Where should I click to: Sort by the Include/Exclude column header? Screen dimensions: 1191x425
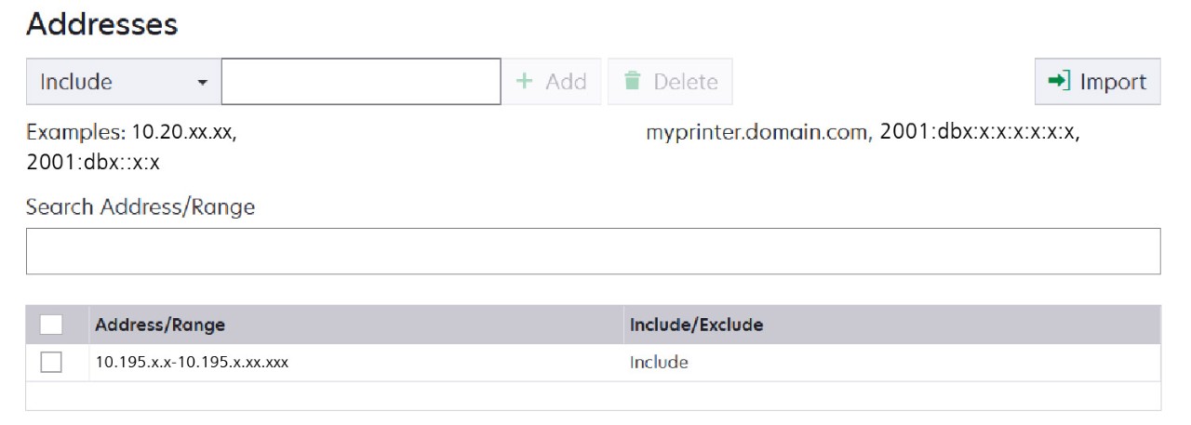pos(696,325)
